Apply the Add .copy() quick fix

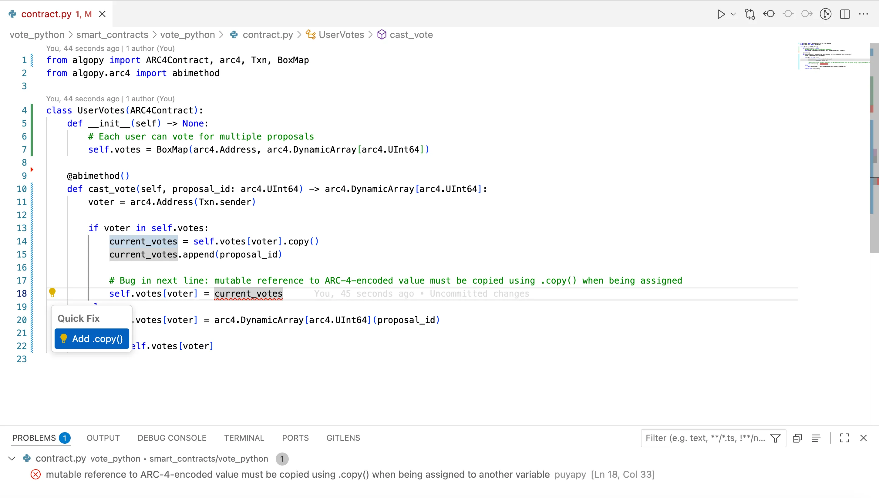(91, 338)
